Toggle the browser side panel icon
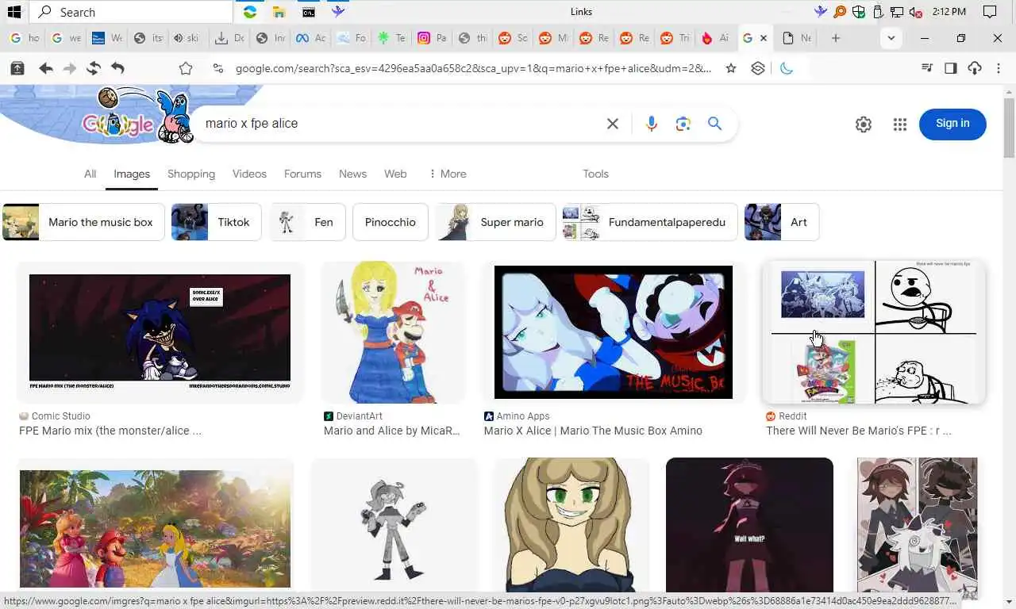The width and height of the screenshot is (1016, 609). (x=950, y=68)
